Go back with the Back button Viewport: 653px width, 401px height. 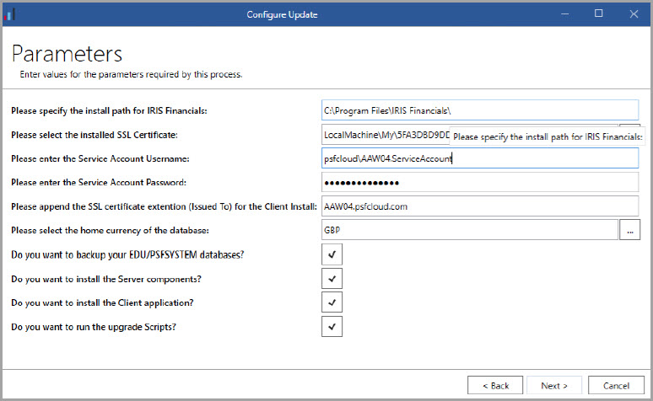tap(495, 385)
